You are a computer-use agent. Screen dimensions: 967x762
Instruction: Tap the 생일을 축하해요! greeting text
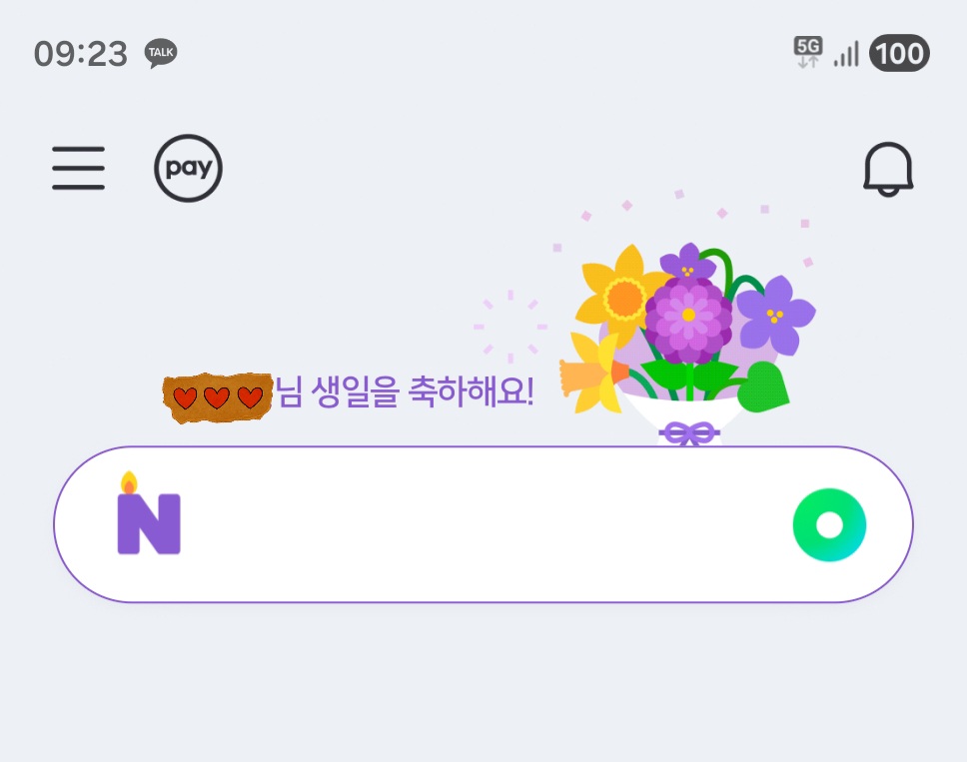[x=421, y=391]
